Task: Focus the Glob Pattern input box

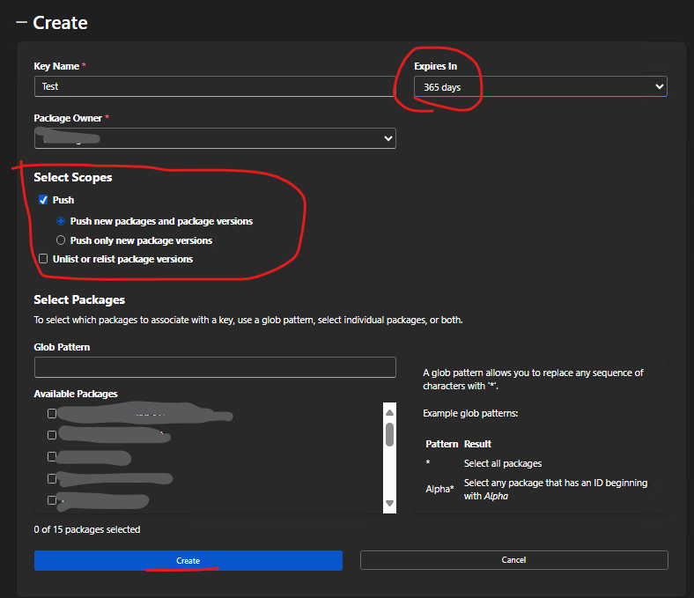Action: pos(215,367)
